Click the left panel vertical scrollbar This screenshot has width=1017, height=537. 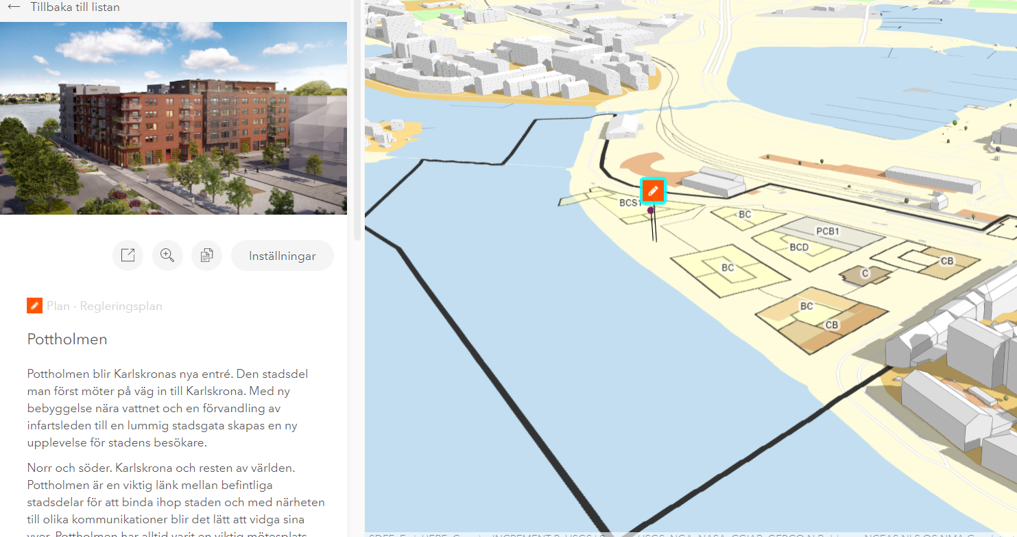pos(357,120)
